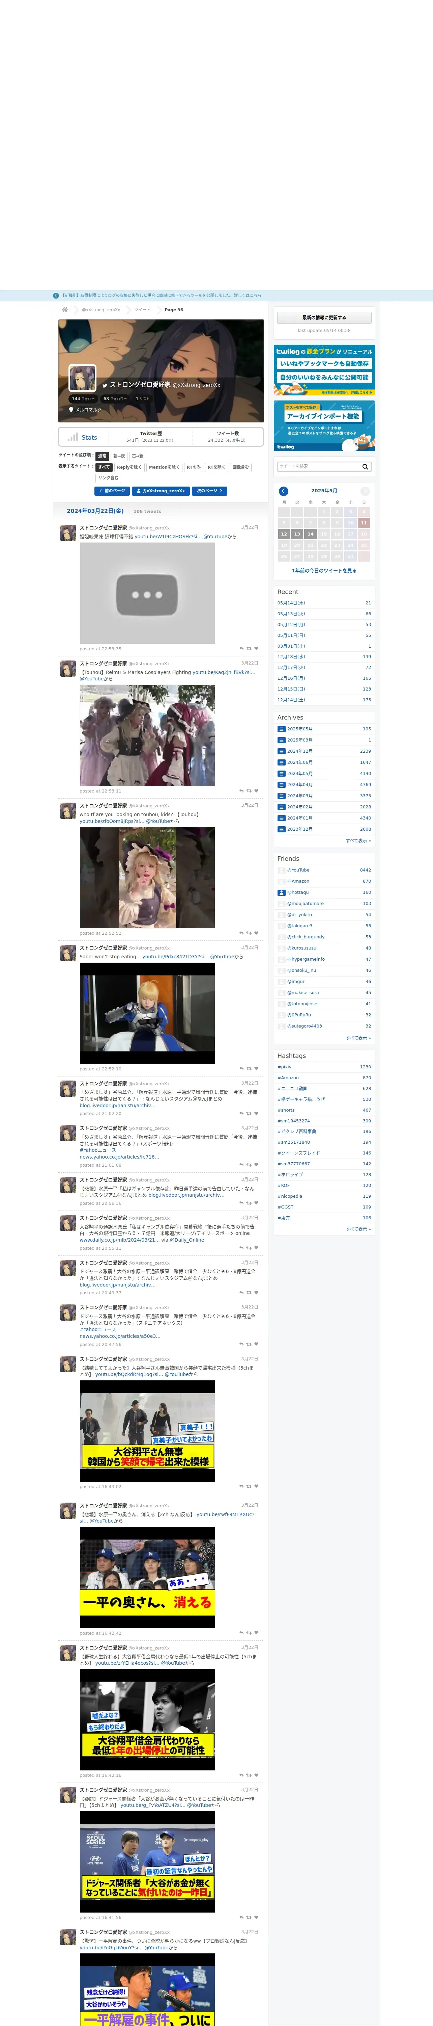The height and width of the screenshot is (2026, 433).
Task: Toggle the RTを除く filter
Action: click(x=216, y=467)
